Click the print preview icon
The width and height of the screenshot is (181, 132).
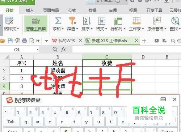[x=32, y=41]
